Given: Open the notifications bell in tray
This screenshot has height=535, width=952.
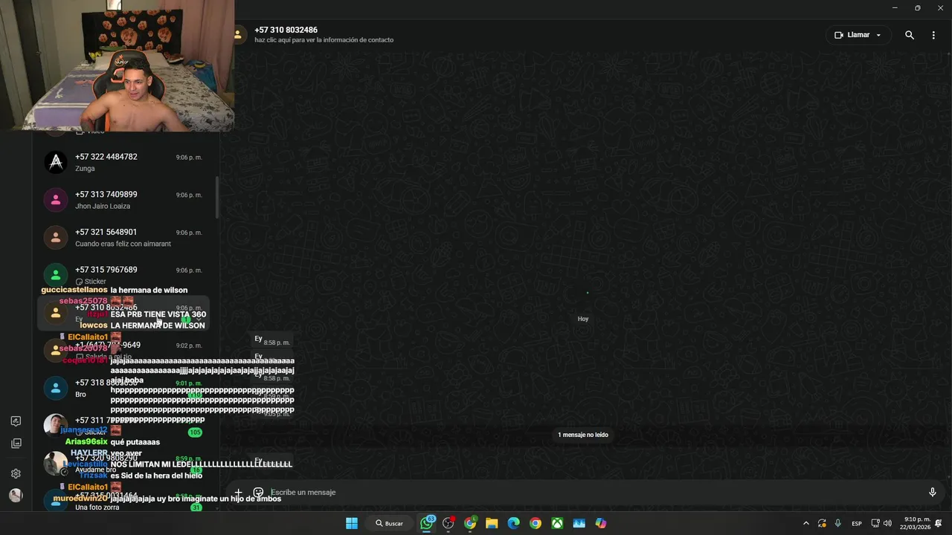Looking at the screenshot, I should click(x=939, y=523).
